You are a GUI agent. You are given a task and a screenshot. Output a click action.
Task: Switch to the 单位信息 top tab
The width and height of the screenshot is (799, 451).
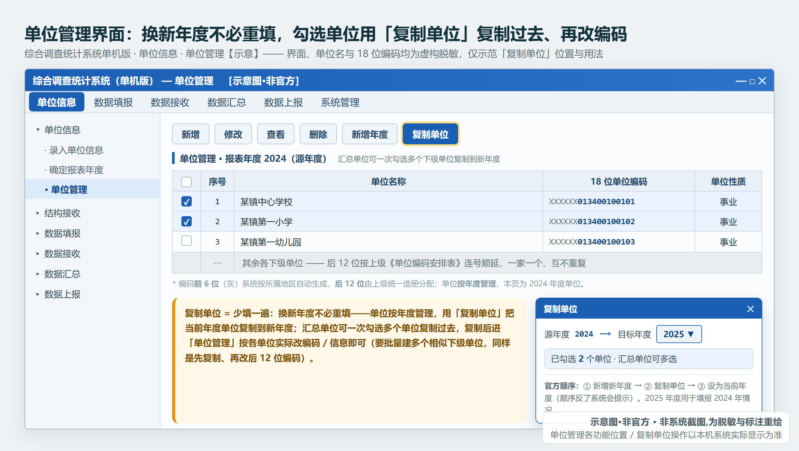57,102
